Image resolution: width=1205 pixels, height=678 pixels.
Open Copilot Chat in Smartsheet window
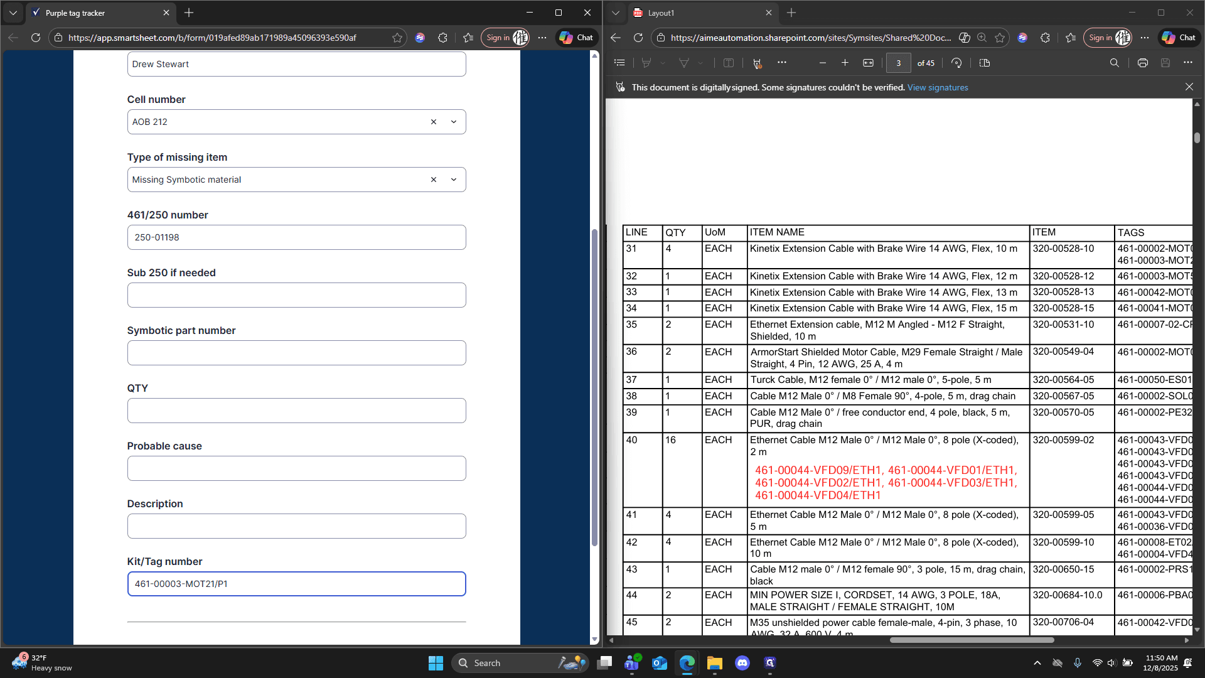tap(576, 38)
